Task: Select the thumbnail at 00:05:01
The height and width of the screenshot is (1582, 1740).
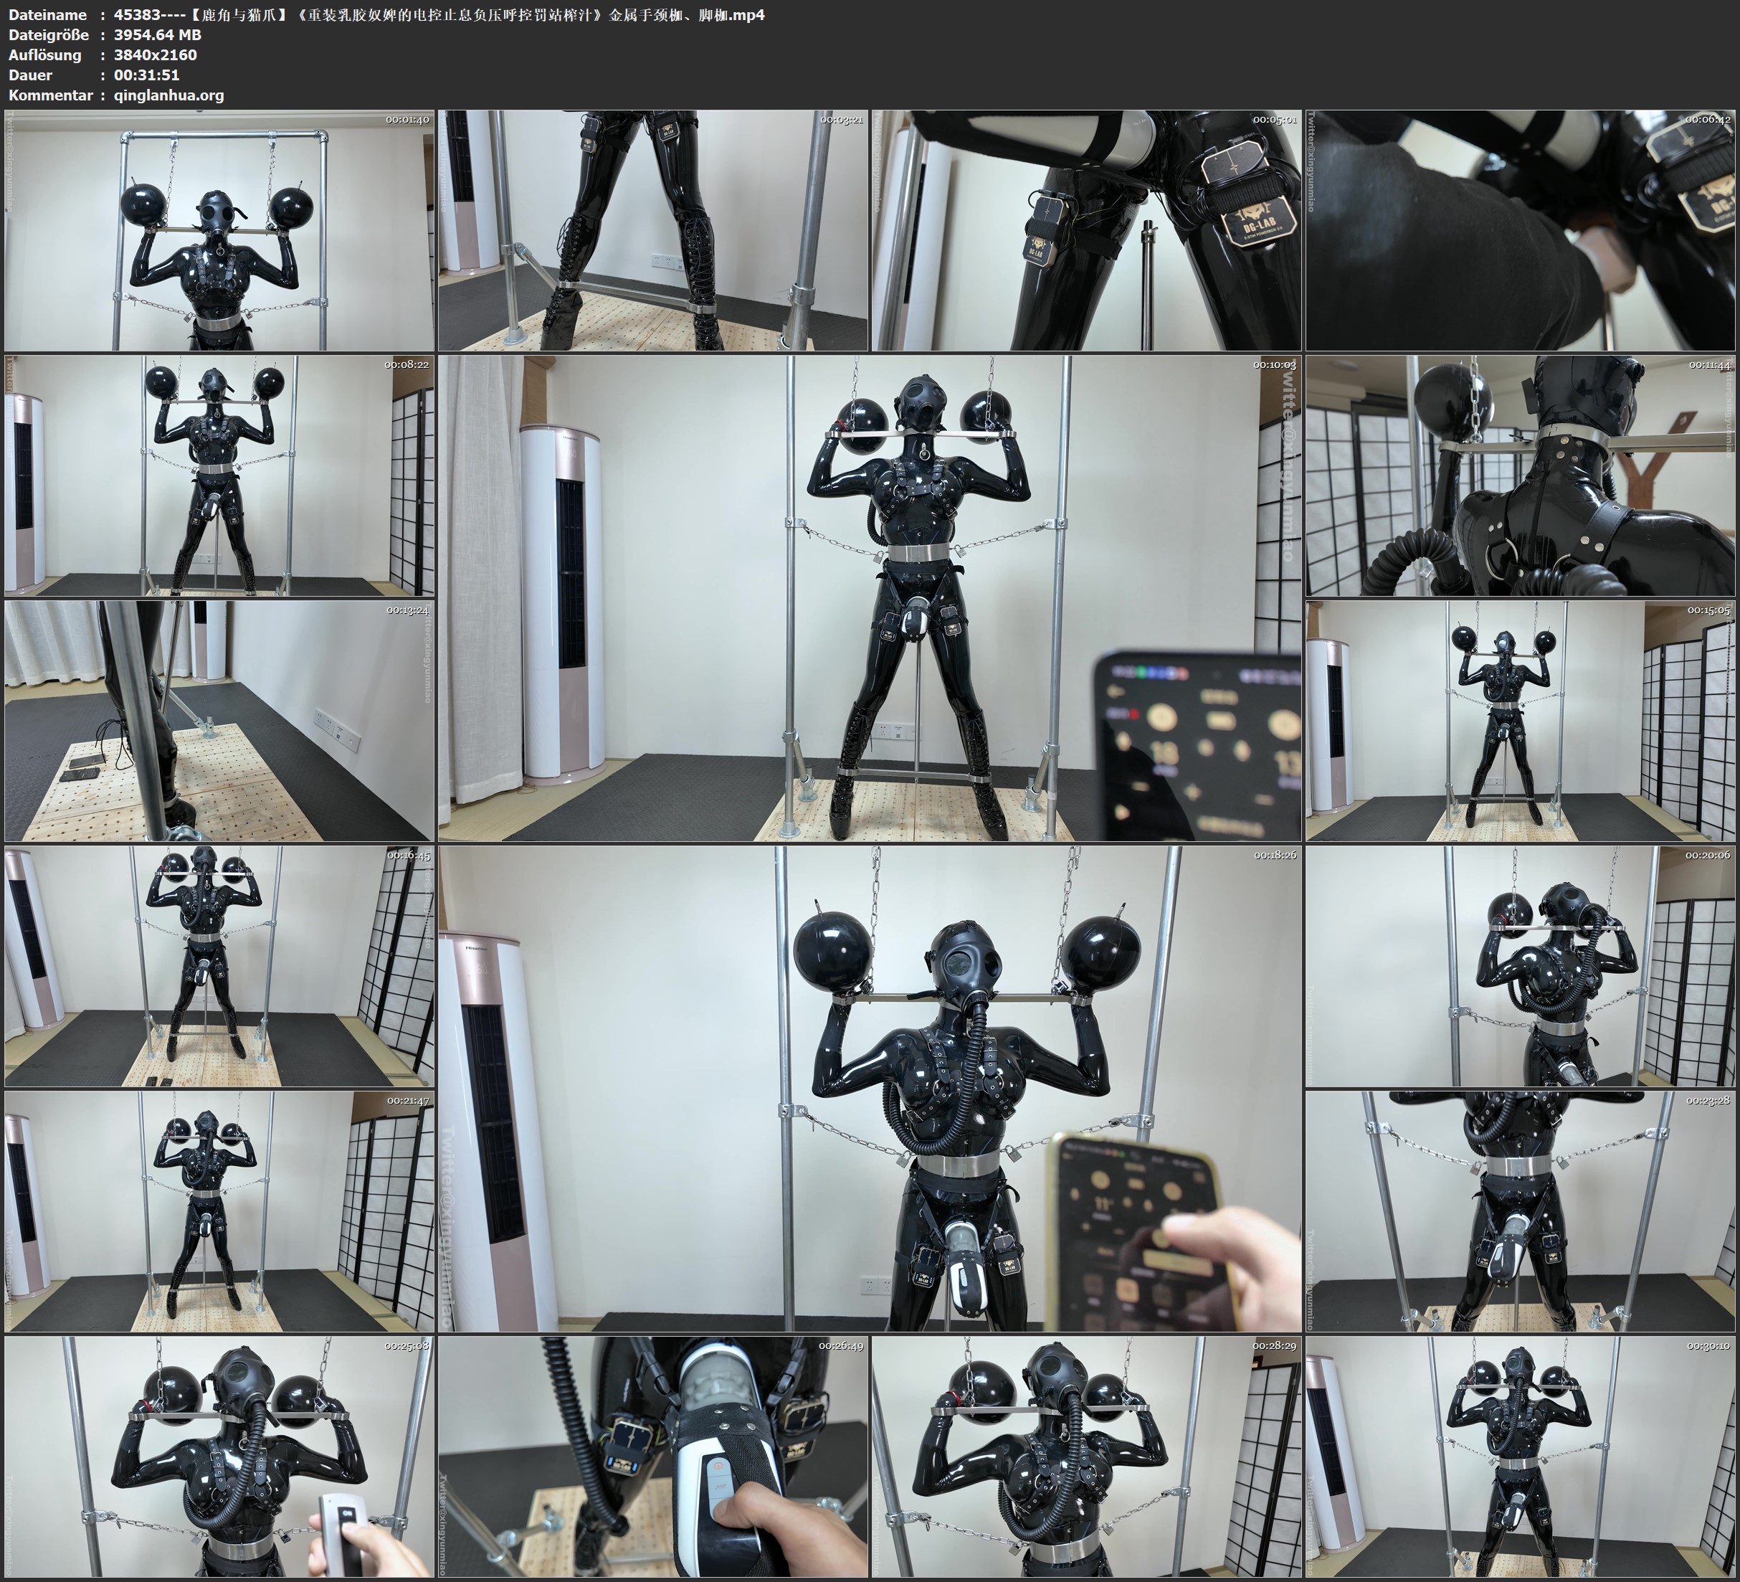Action: point(1085,229)
